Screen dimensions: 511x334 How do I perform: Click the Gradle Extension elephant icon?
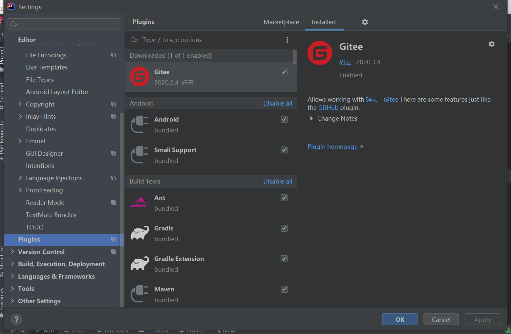(x=139, y=264)
